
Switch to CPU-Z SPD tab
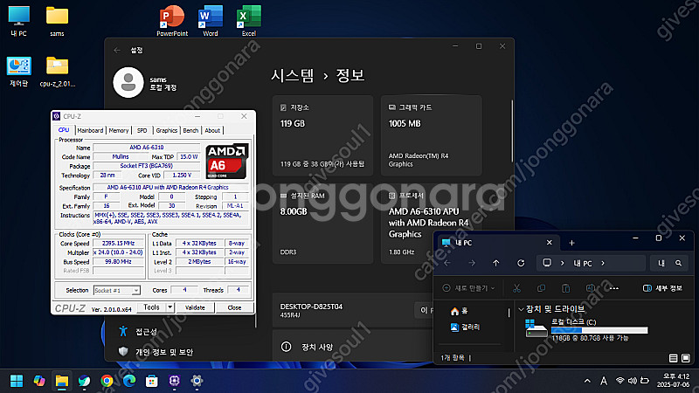142,130
